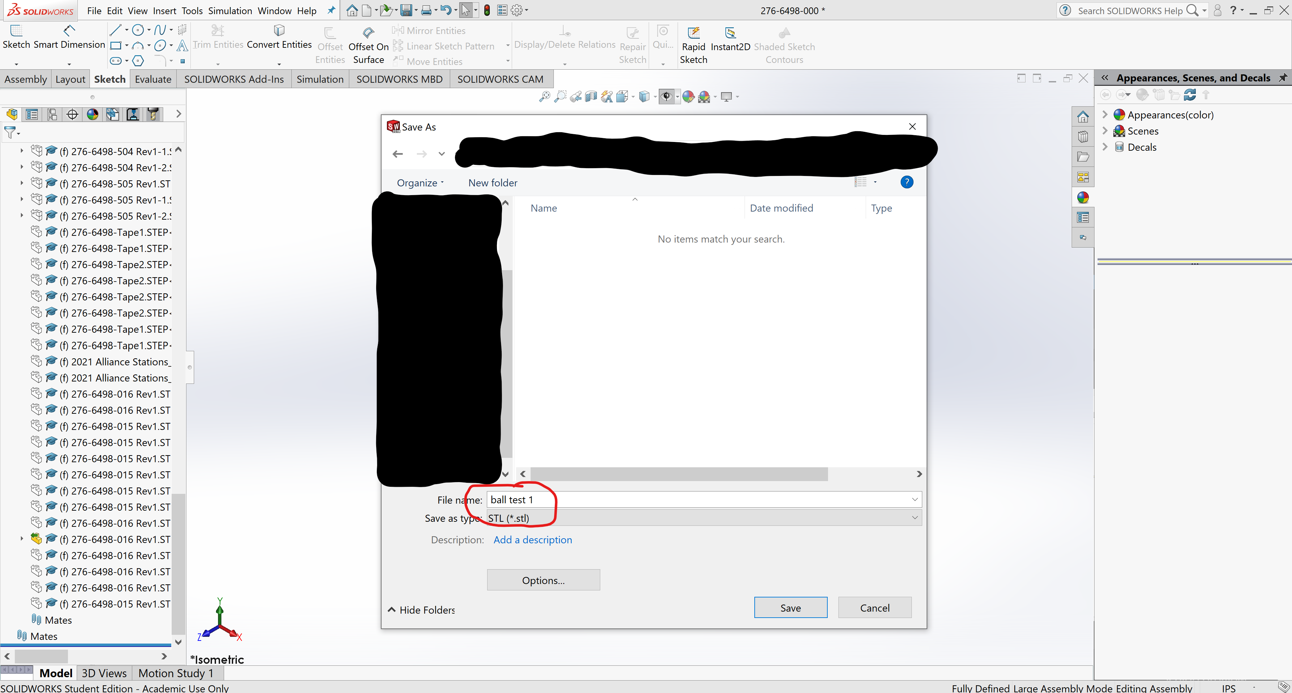This screenshot has height=693, width=1292.
Task: Click the File name input field
Action: (x=704, y=500)
